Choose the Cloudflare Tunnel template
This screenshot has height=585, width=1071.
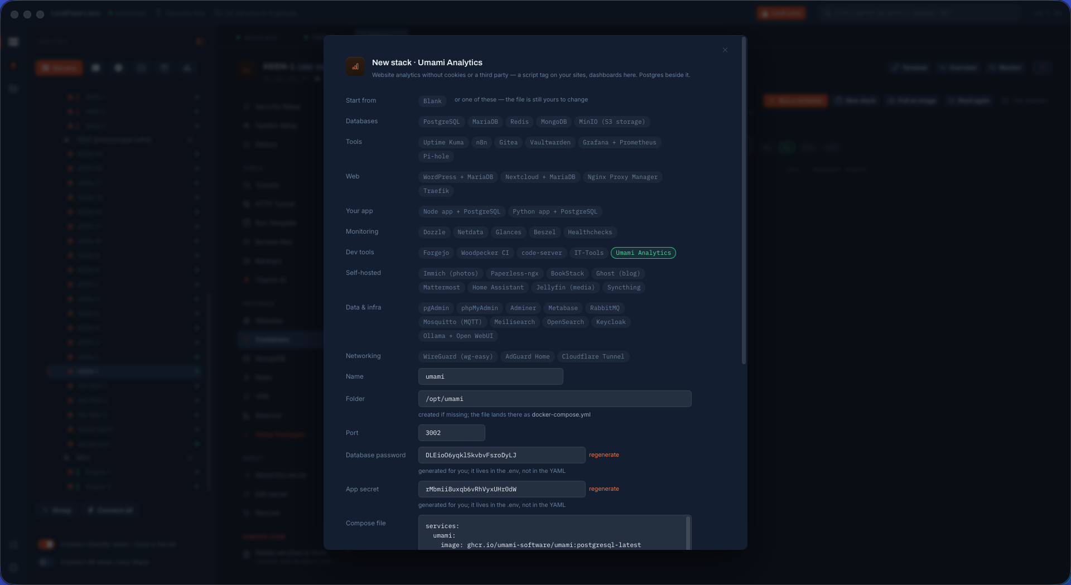593,356
